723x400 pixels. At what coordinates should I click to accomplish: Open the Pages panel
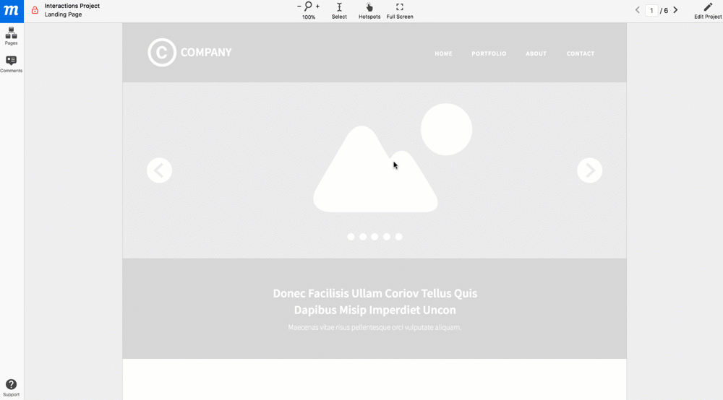pos(12,36)
